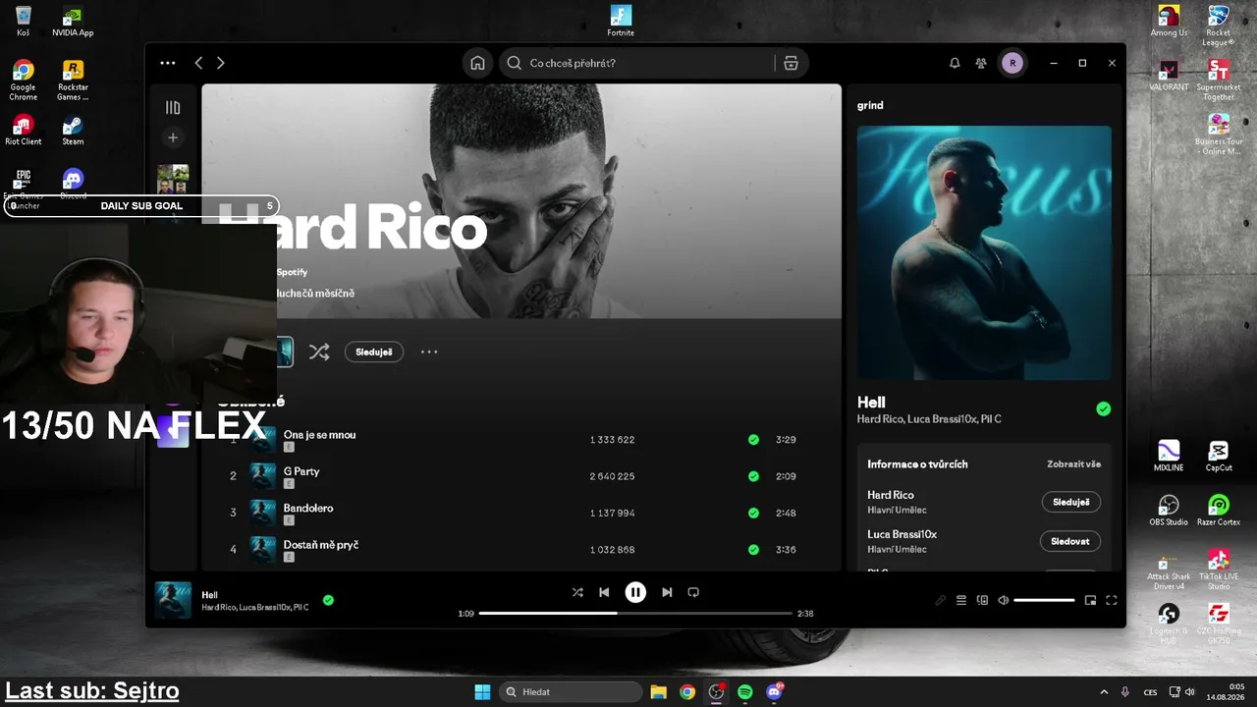Open Google Chrome from taskbar

point(687,692)
